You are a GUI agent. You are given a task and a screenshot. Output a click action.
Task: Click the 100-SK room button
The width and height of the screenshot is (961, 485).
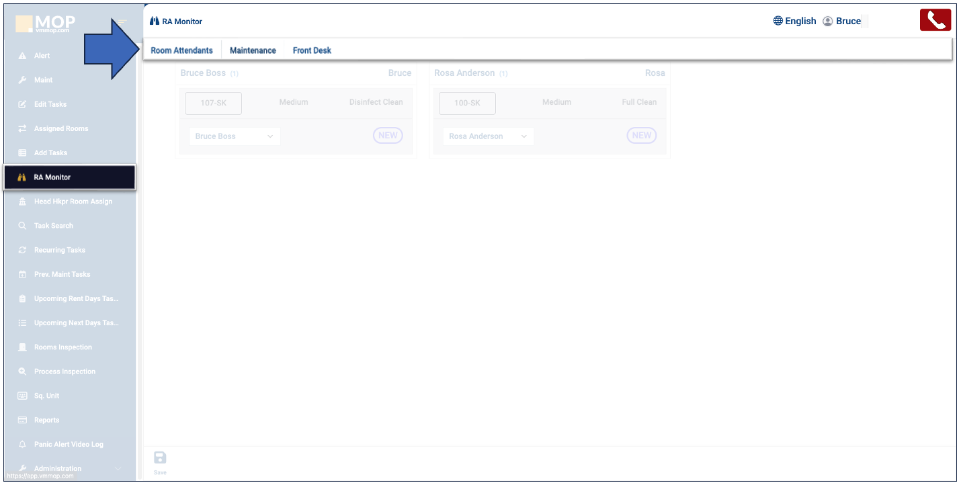[x=467, y=103]
